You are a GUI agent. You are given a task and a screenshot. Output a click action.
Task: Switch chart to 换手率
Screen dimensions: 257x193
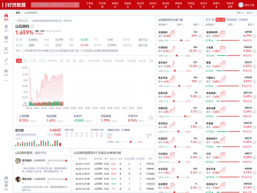point(142,61)
